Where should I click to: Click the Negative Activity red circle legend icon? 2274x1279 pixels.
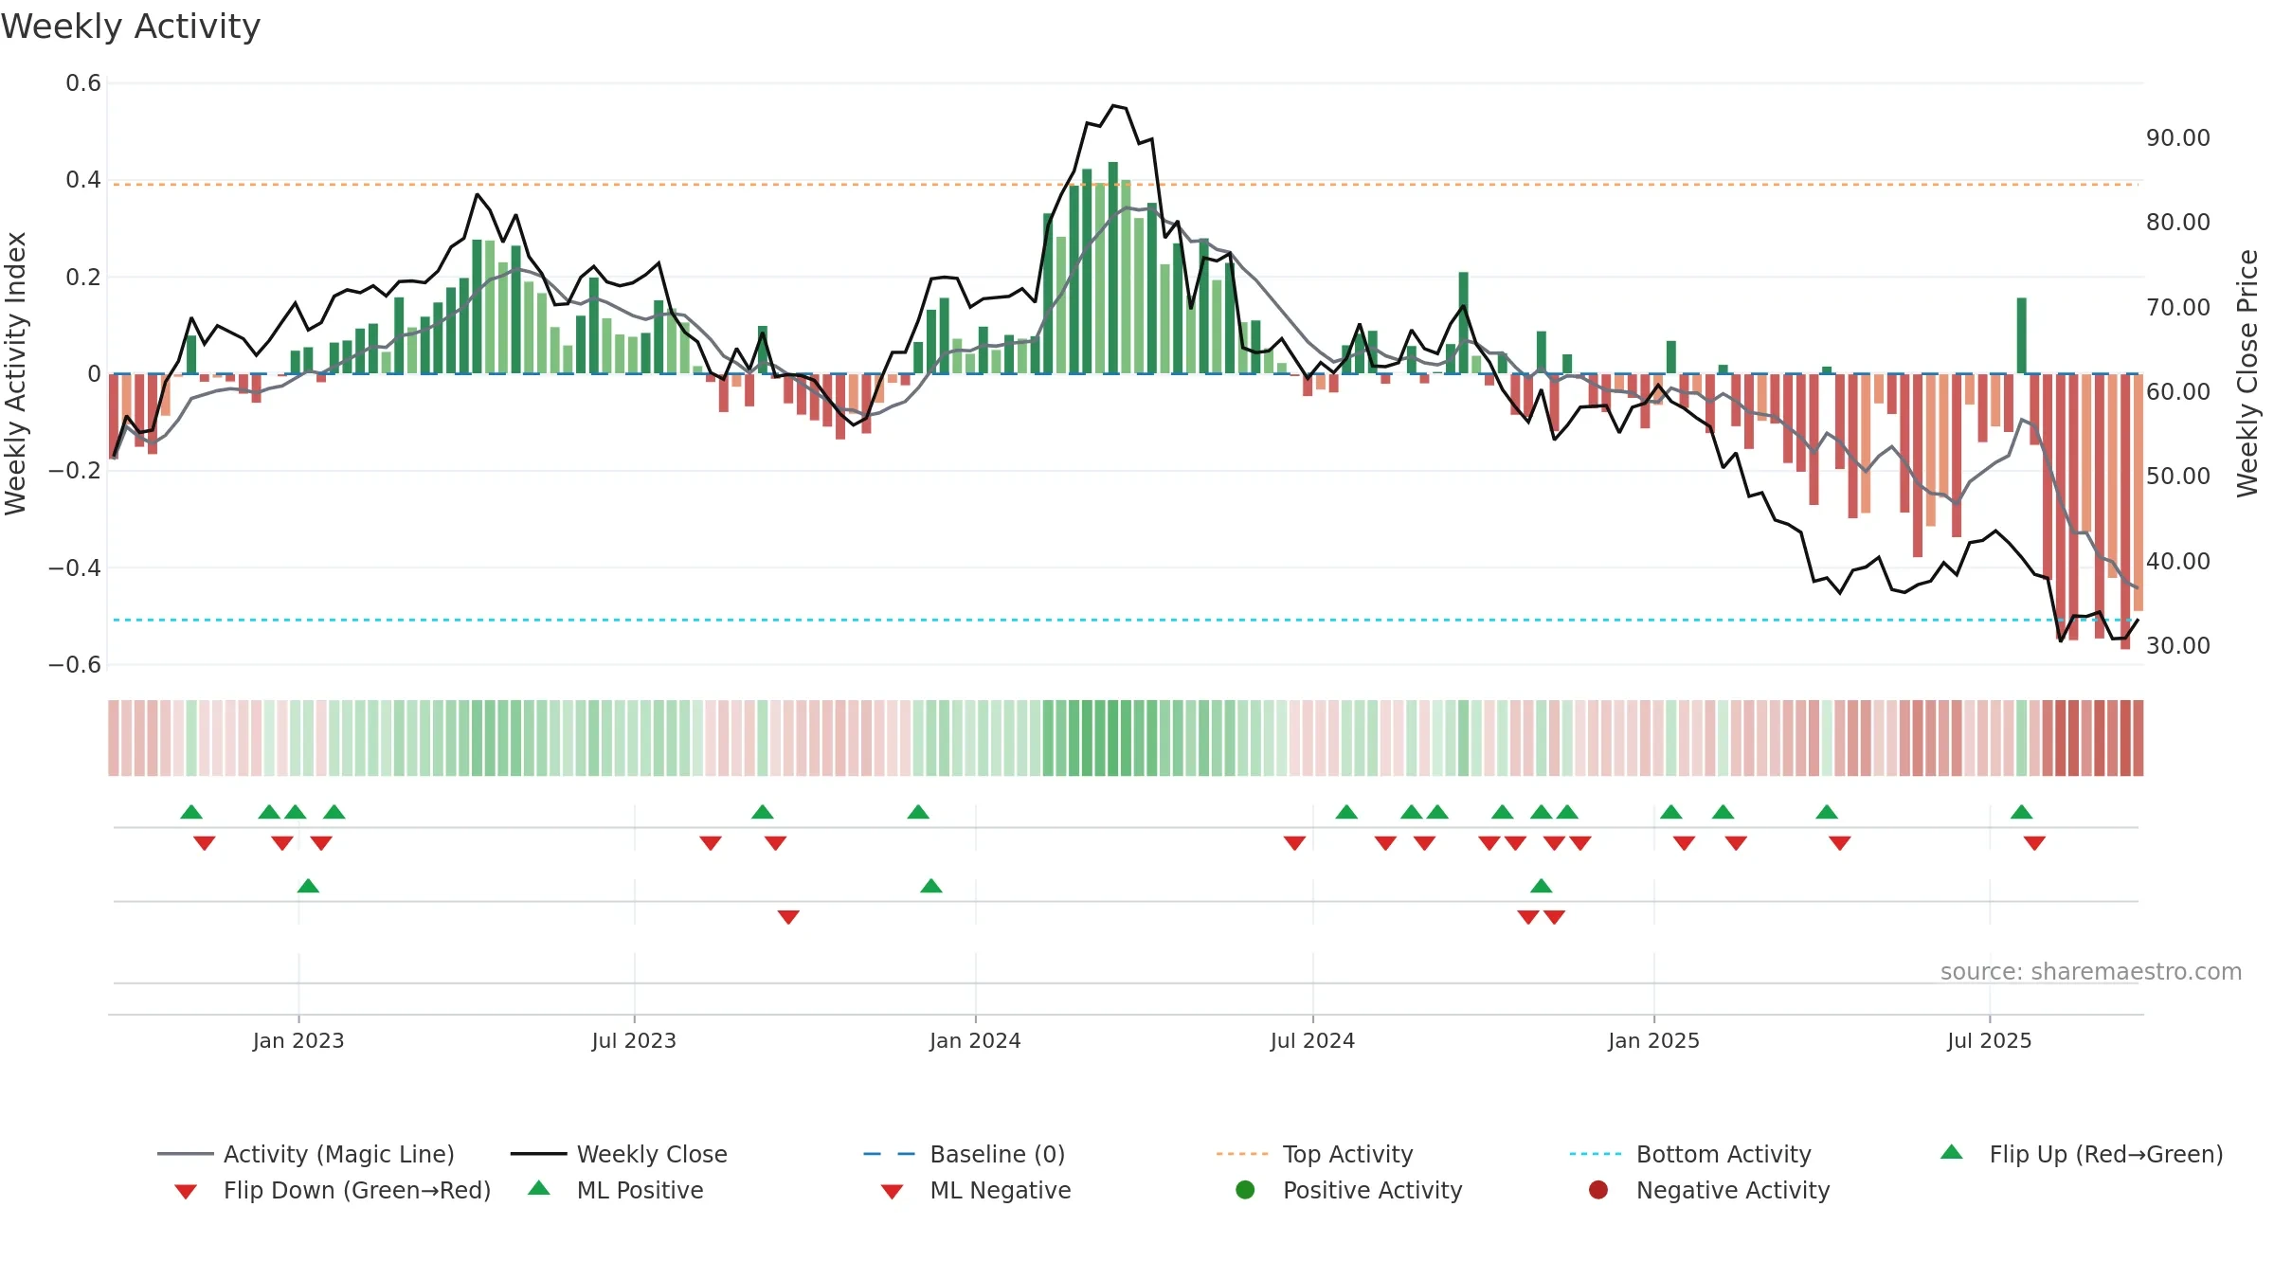1598,1189
